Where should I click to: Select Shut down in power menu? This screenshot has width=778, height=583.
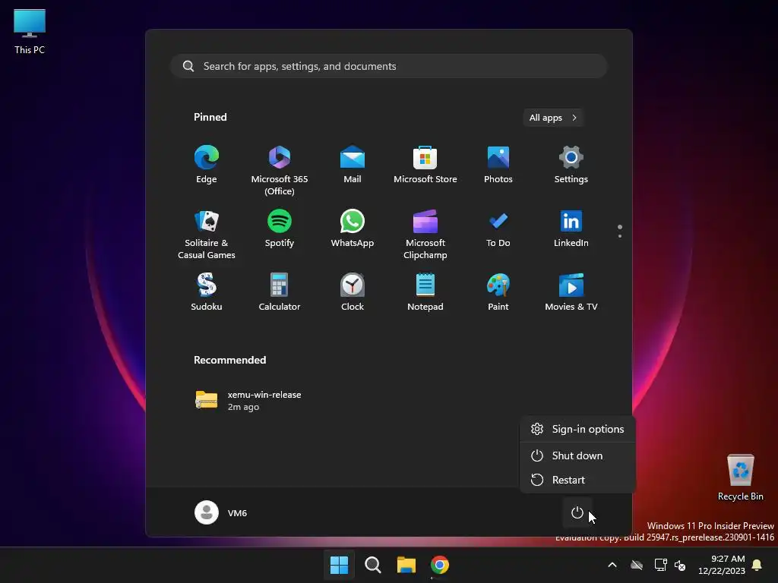click(x=577, y=455)
